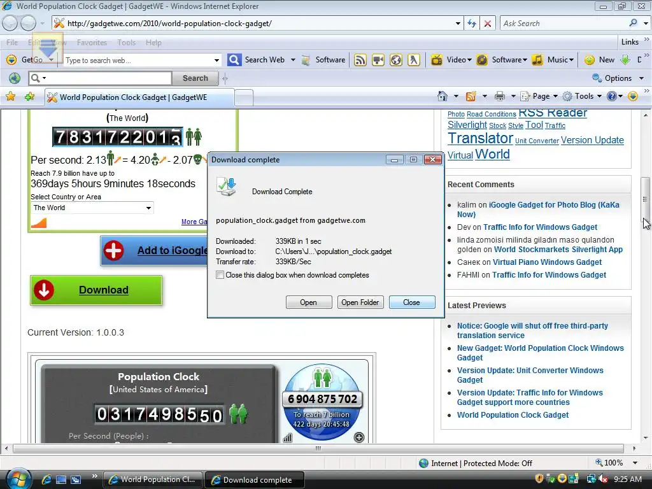Viewport: 652px width, 489px height.
Task: Expand the Options dropdown
Action: coord(641,78)
